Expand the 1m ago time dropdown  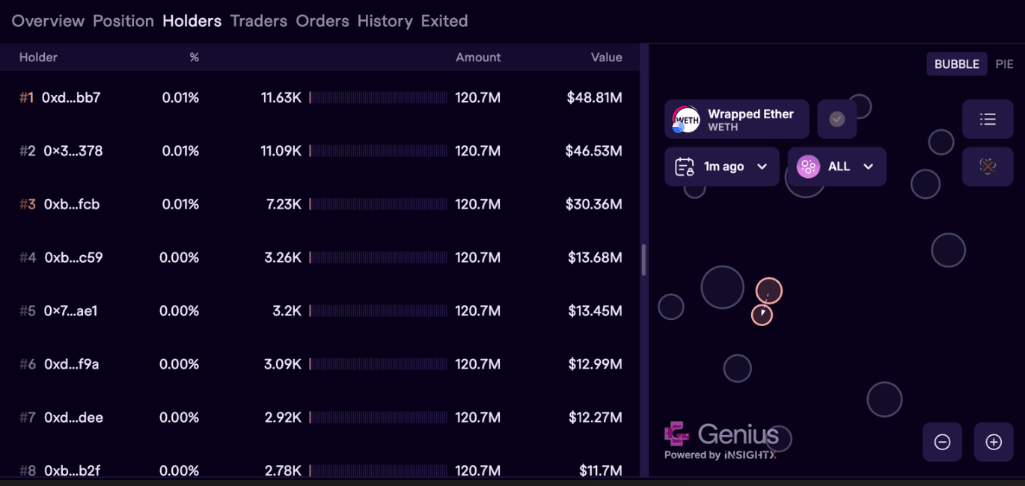[762, 167]
